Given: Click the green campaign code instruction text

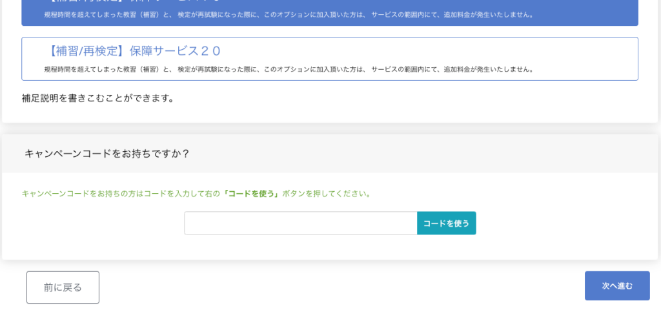Looking at the screenshot, I should point(196,194).
